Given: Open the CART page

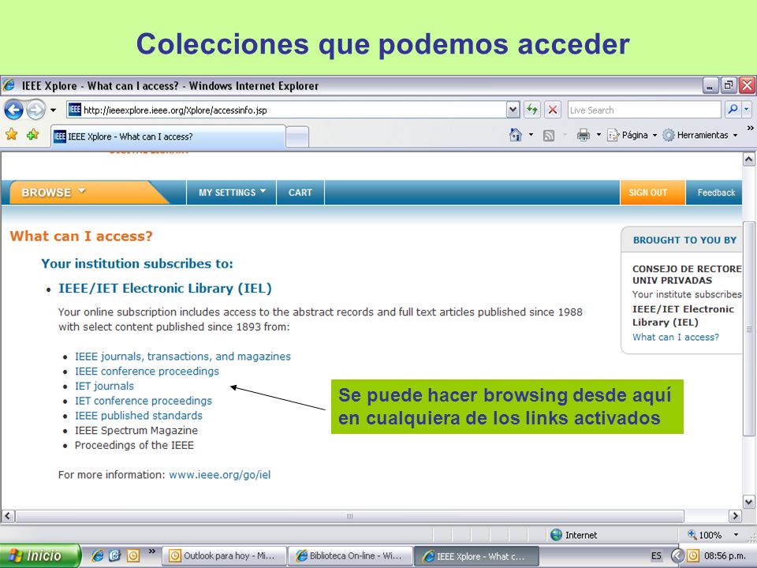Looking at the screenshot, I should coord(300,192).
